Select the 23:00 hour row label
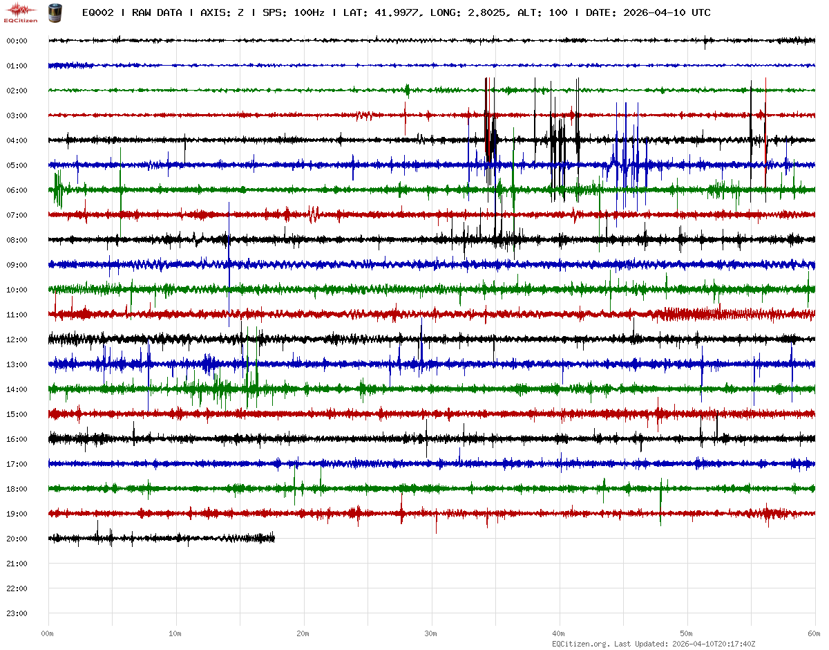 tap(17, 613)
